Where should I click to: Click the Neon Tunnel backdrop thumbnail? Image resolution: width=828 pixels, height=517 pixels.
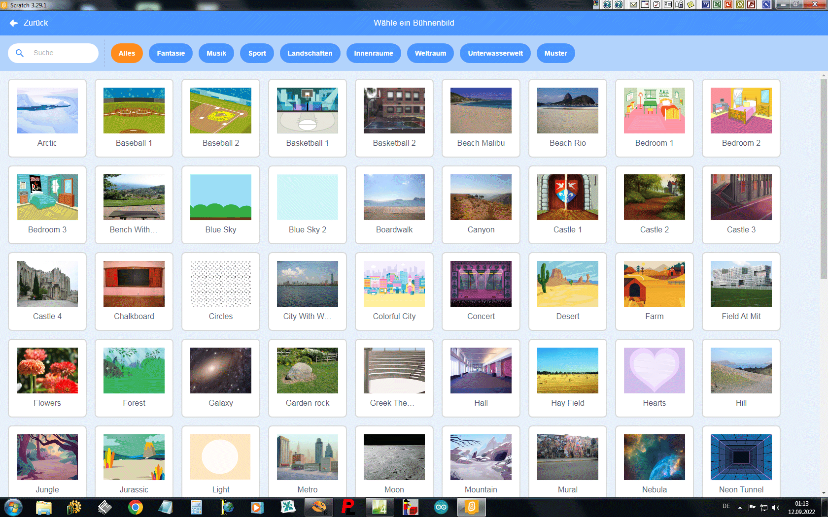point(741,457)
